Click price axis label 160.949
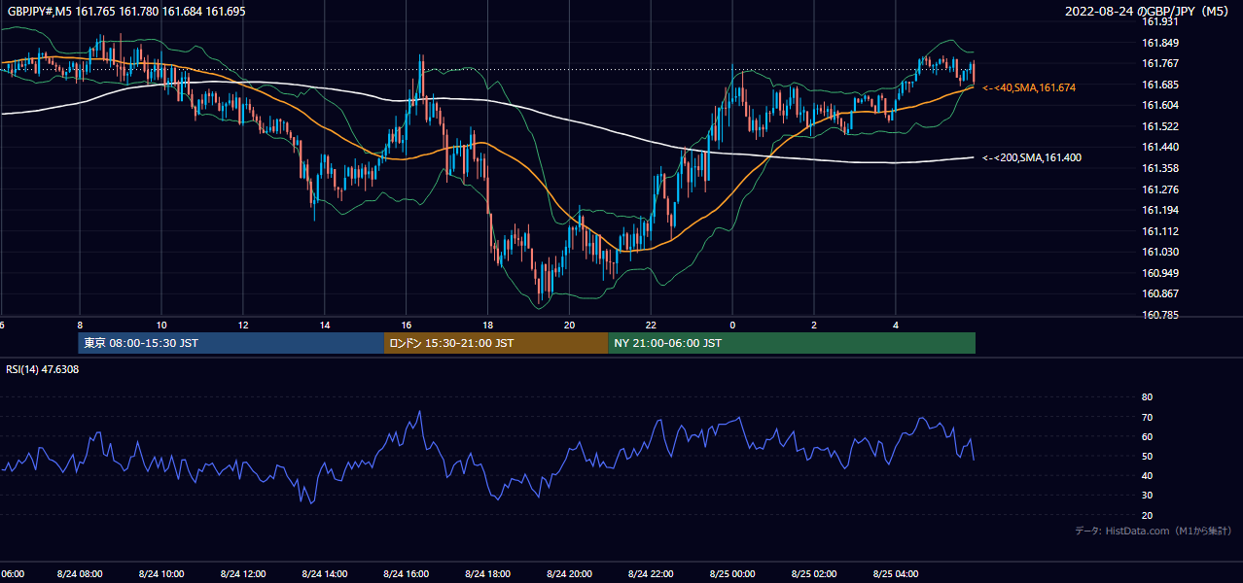The height and width of the screenshot is (583, 1243). [x=1159, y=273]
